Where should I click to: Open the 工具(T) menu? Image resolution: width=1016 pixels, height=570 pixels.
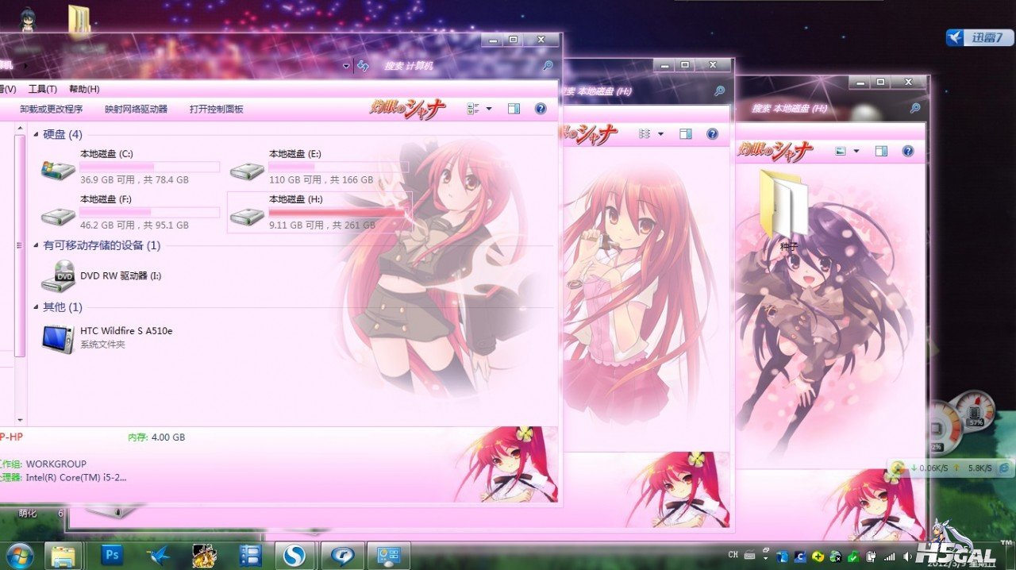pos(42,89)
